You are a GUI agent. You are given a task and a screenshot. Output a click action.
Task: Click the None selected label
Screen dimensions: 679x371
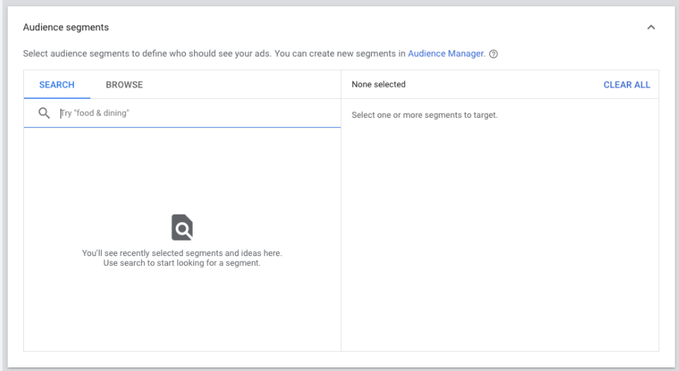click(378, 85)
